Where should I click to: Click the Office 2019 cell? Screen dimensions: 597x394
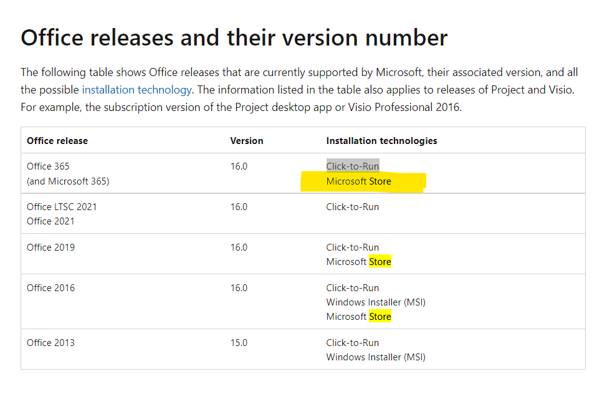coord(50,247)
